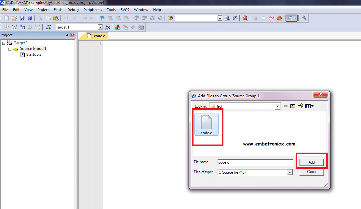
Task: Go up one folder level in dialog
Action: (x=293, y=106)
